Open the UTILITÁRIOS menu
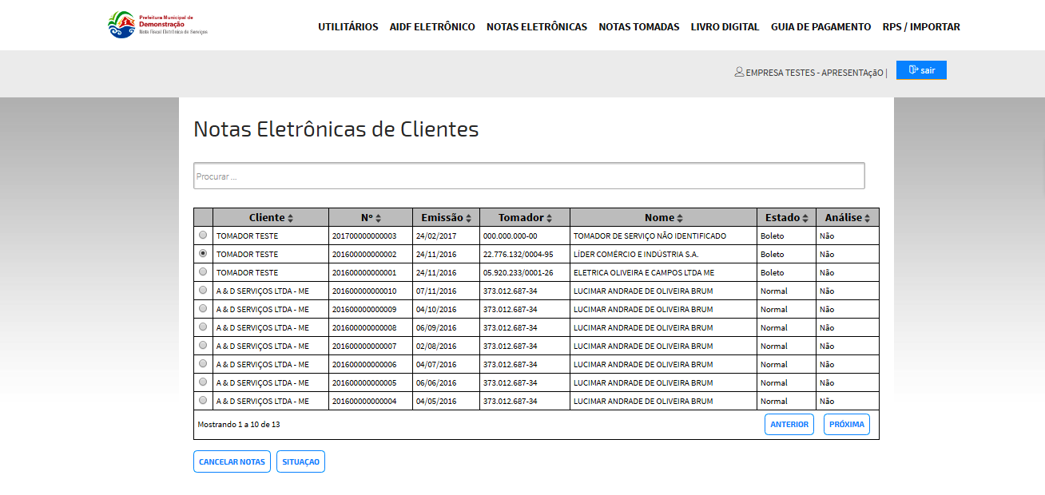This screenshot has height=495, width=1045. (x=348, y=27)
